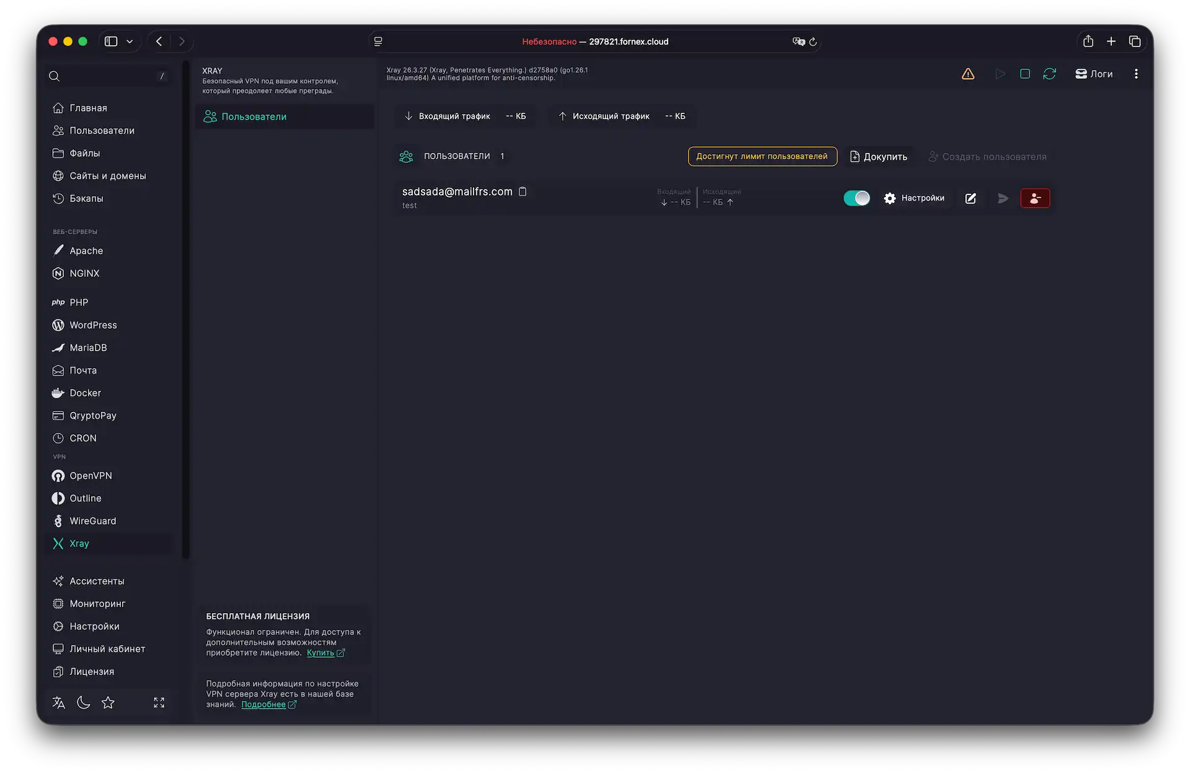Click the Докупить button
The image size is (1190, 773).
[878, 157]
